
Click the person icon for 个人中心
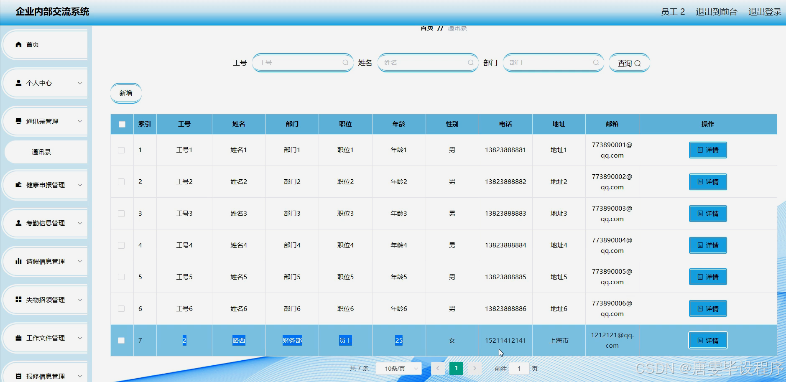click(x=18, y=83)
